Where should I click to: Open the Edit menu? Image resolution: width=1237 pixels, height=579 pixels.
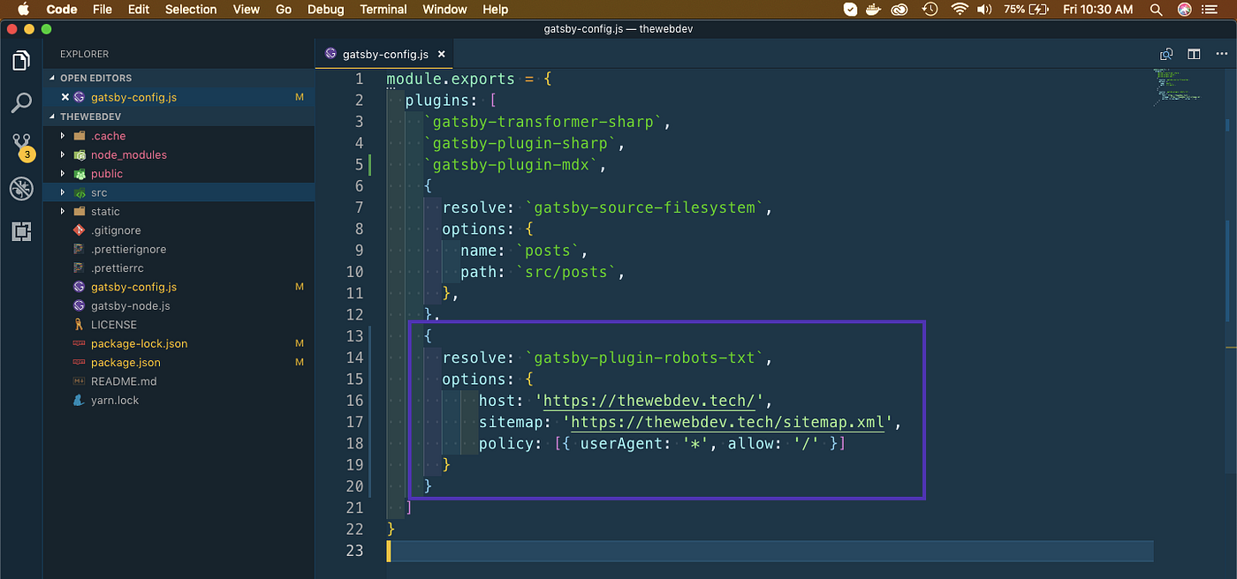pyautogui.click(x=138, y=10)
